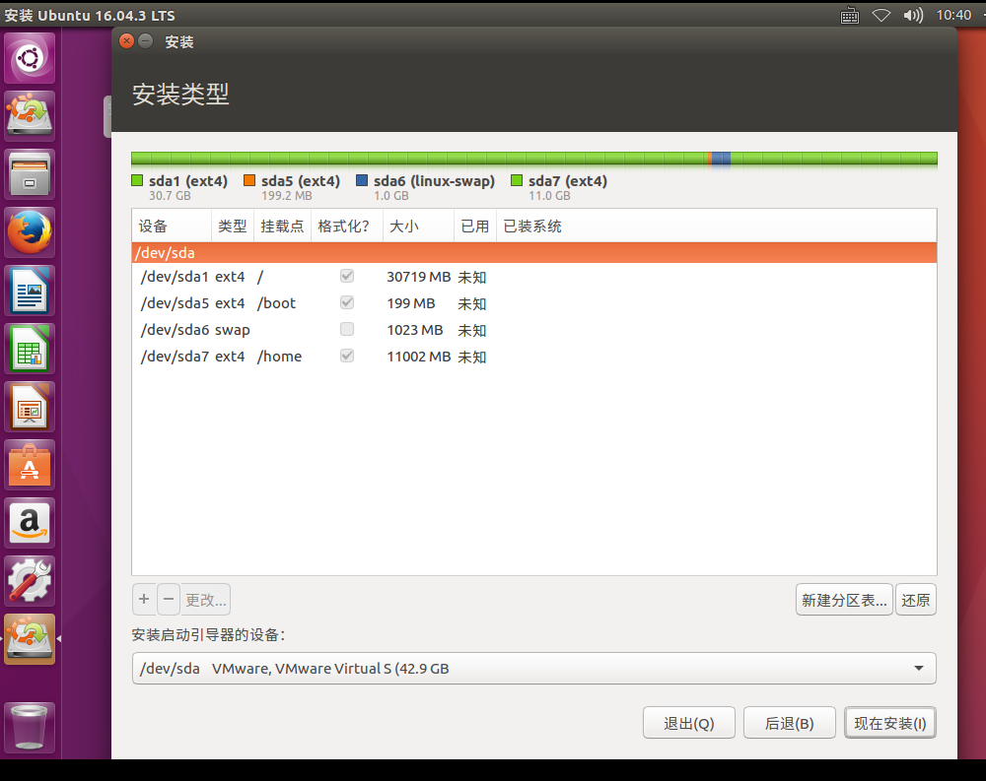Image resolution: width=986 pixels, height=781 pixels.
Task: Click 已用 column header
Action: click(475, 226)
